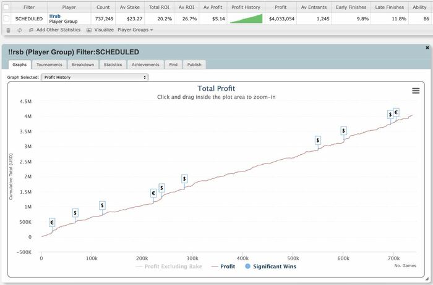Click the euro win marker near 500K
The width and height of the screenshot is (433, 285).
52,223
